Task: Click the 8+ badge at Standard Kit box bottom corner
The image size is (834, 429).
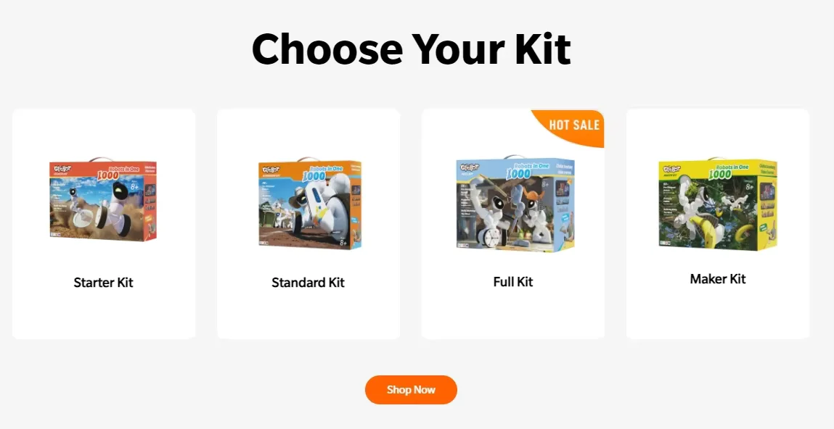Action: coord(343,242)
